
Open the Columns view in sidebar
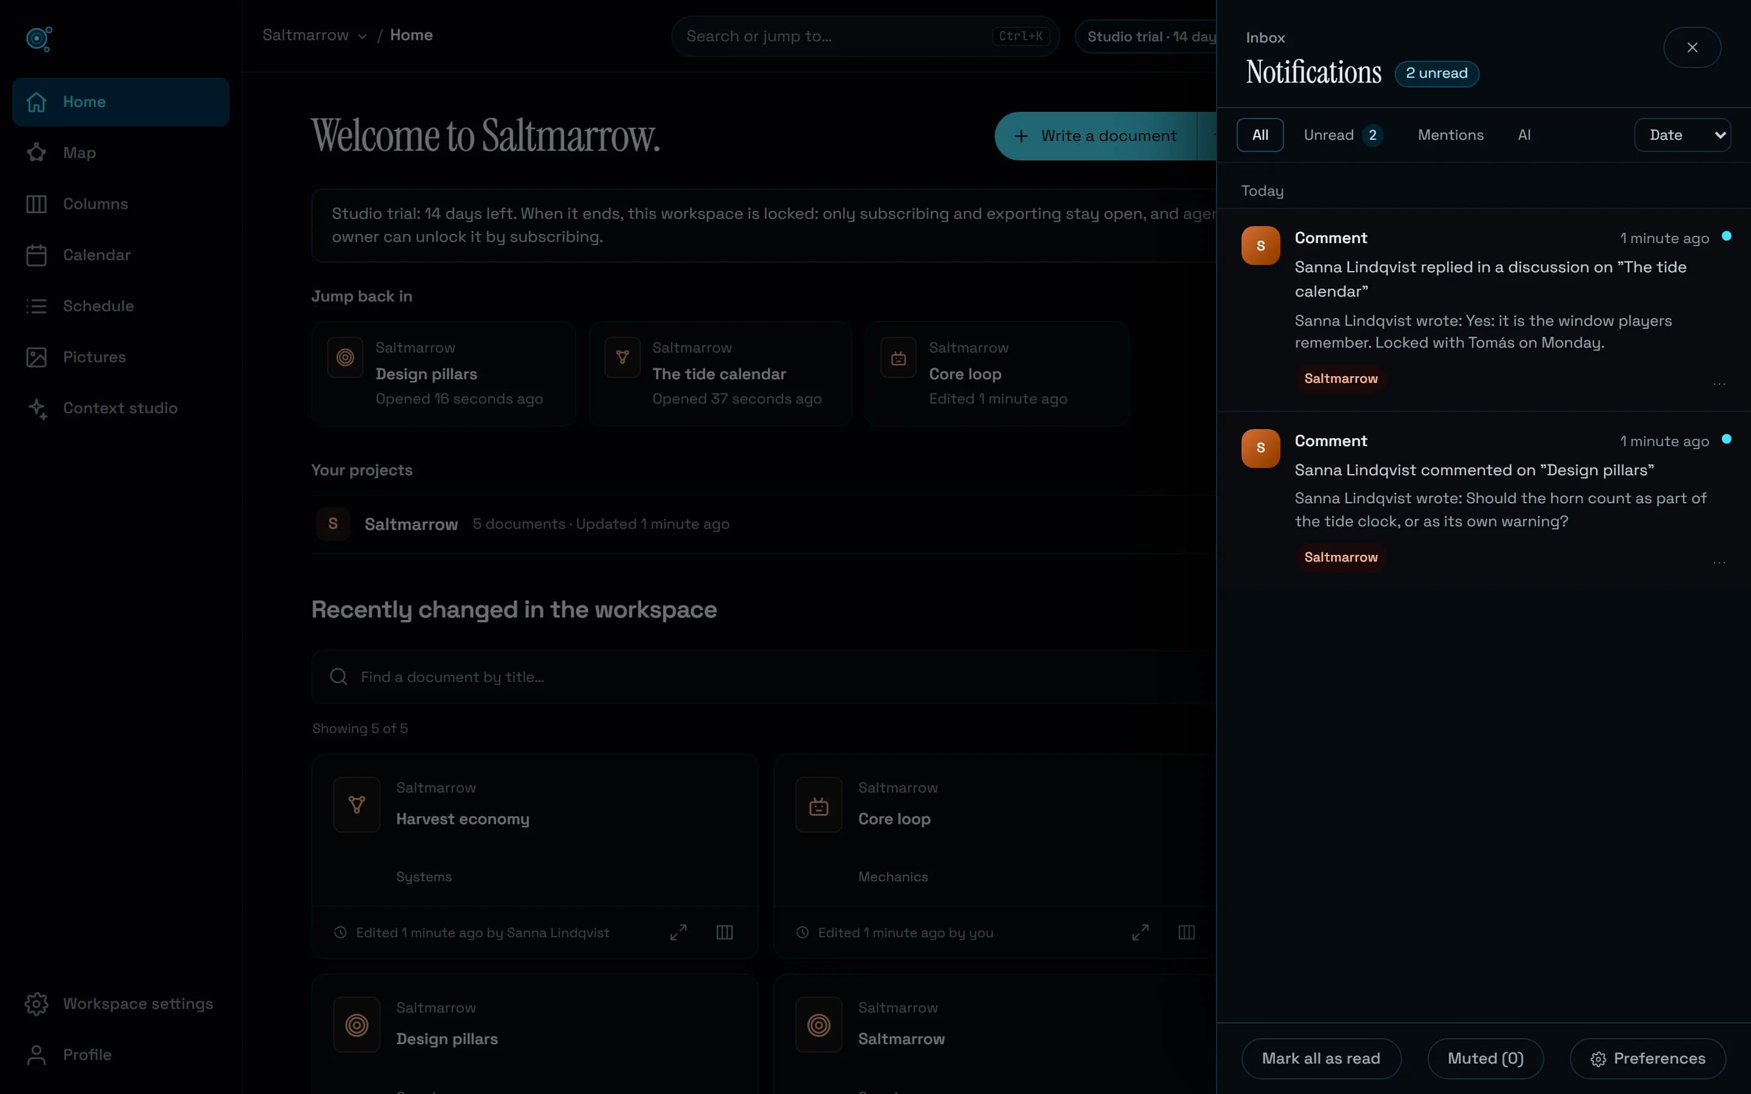coord(121,204)
